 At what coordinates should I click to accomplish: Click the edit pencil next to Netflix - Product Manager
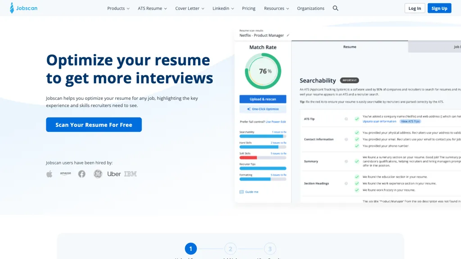[288, 36]
